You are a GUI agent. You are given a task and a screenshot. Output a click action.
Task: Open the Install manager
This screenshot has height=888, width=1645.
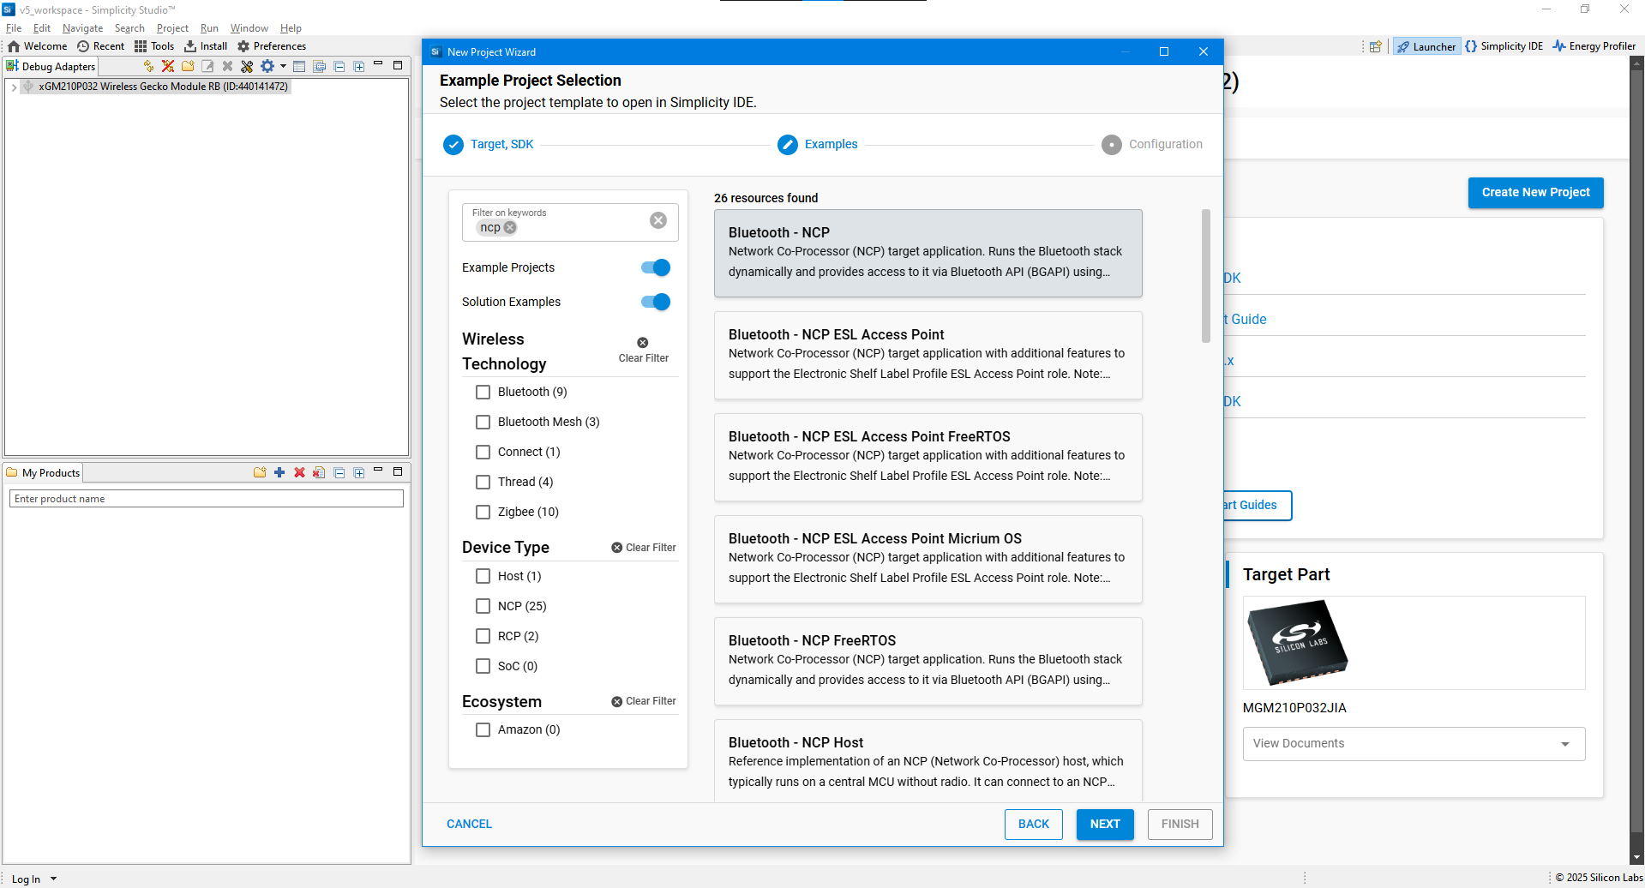point(206,46)
